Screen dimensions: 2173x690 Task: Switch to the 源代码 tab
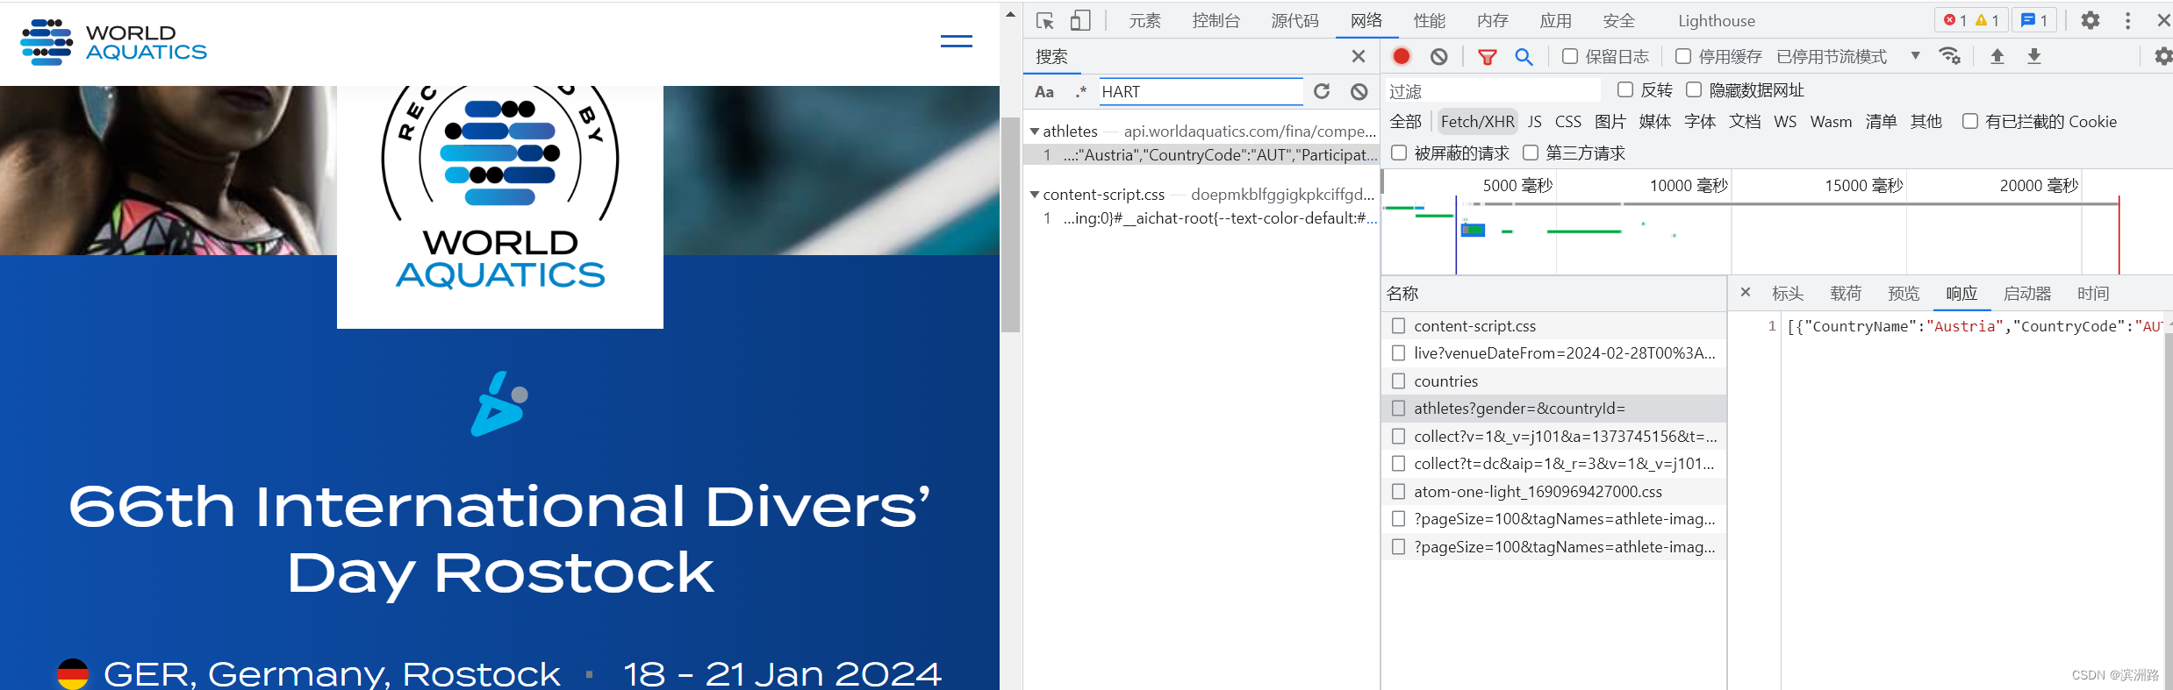pos(1295,21)
